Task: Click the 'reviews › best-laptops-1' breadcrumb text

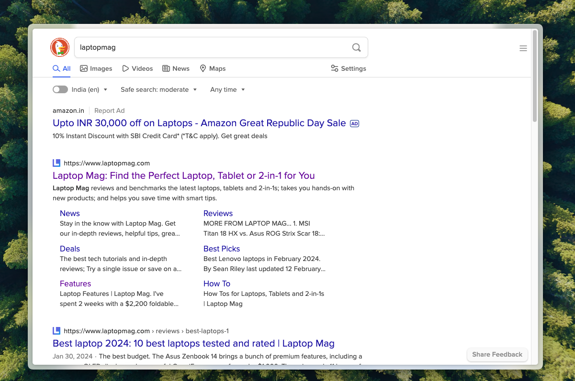Action: (x=192, y=331)
